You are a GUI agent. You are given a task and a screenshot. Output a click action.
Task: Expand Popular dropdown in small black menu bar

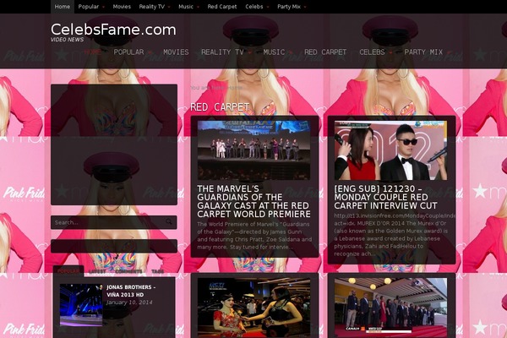coord(91,7)
